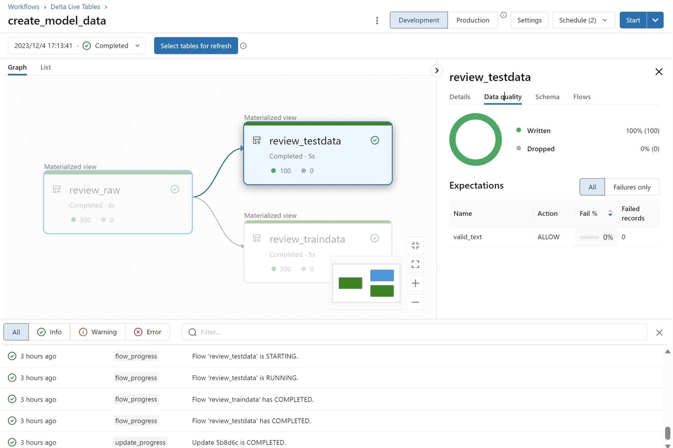This screenshot has width=673, height=448.
Task: Select the review_traindata node
Action: point(317,251)
